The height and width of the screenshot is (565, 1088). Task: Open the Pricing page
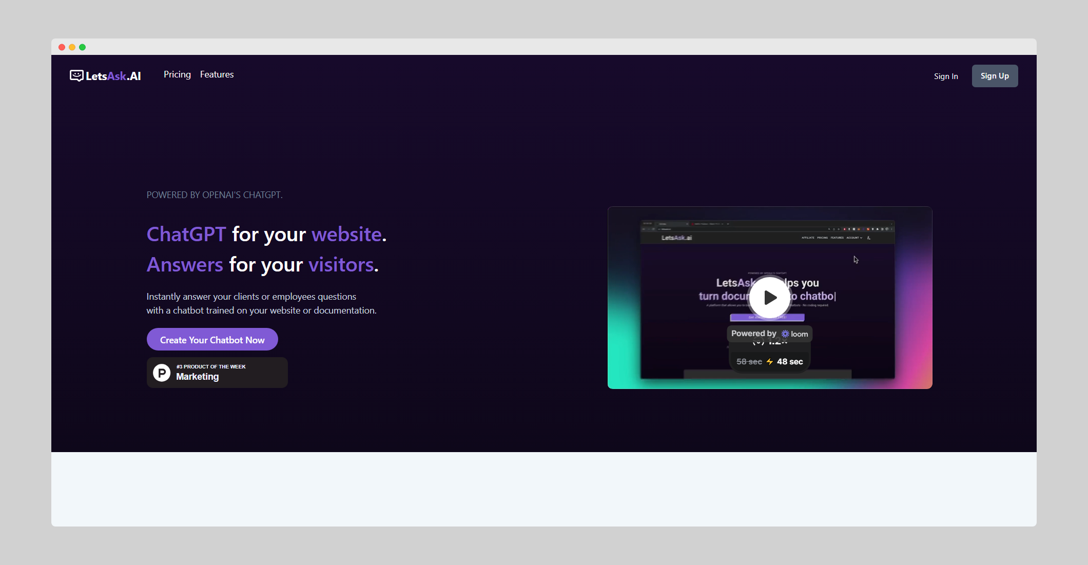click(177, 74)
